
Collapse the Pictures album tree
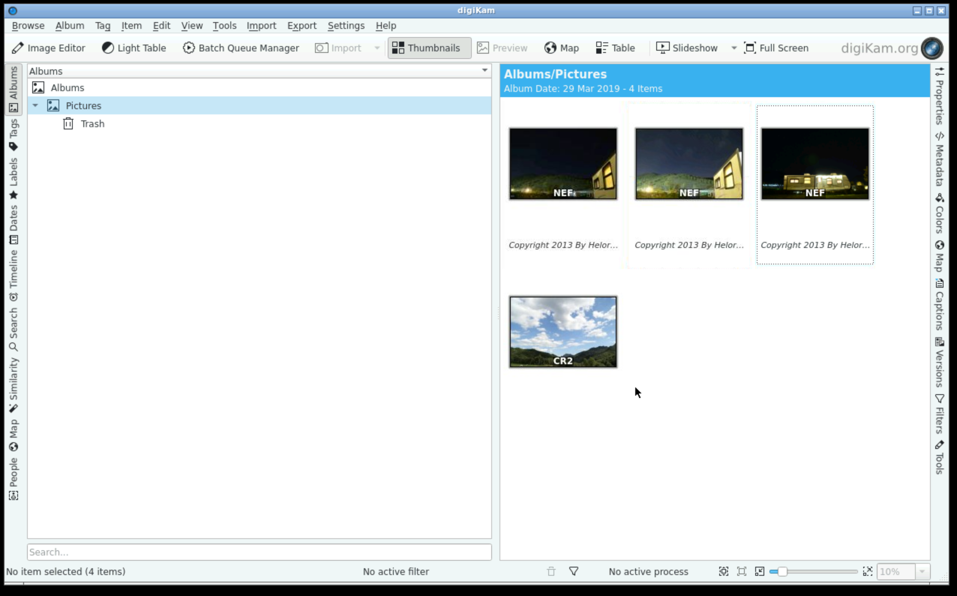click(35, 105)
